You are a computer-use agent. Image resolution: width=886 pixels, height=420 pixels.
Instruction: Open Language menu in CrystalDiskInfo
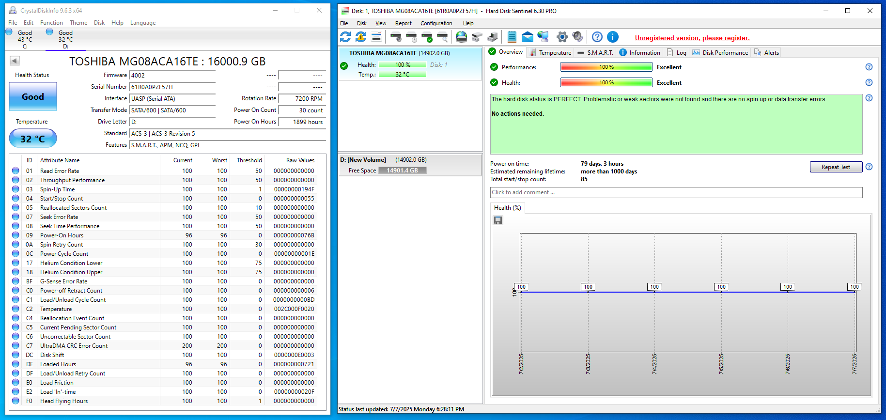[x=143, y=23]
